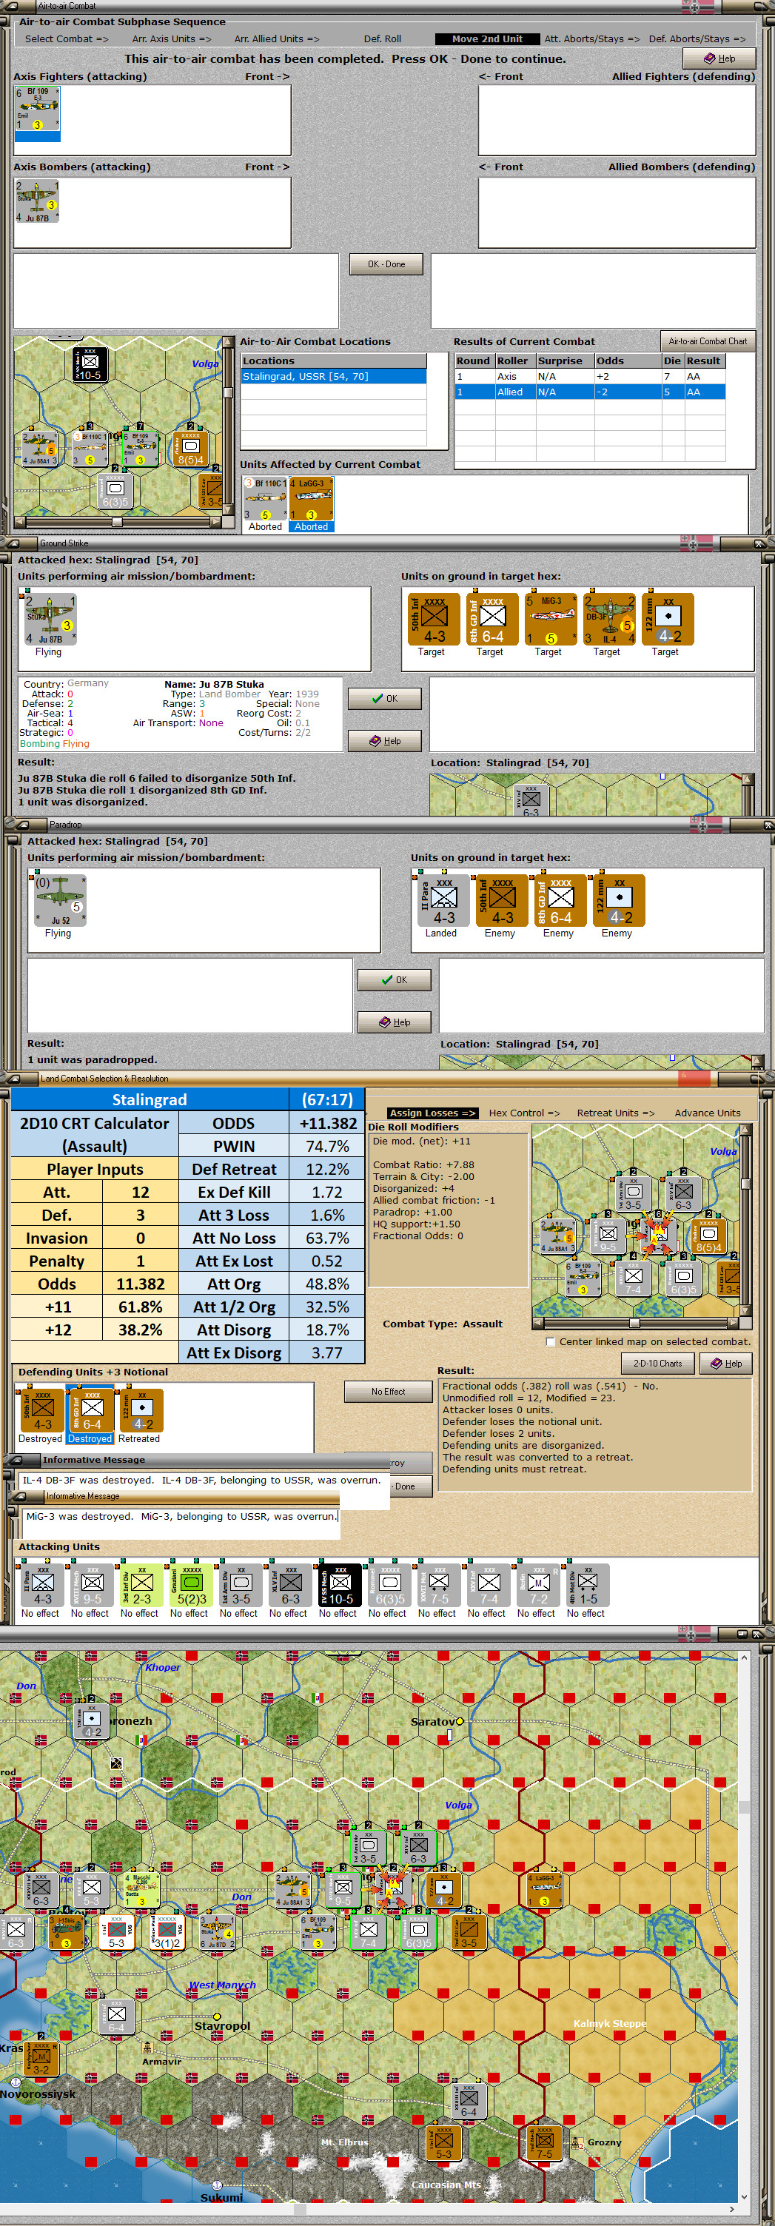Confirm OK in Paradrop window
The image size is (775, 2226).
coord(394,980)
